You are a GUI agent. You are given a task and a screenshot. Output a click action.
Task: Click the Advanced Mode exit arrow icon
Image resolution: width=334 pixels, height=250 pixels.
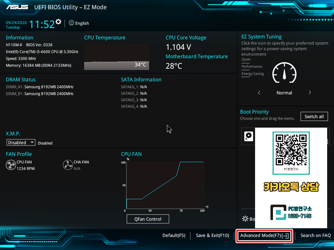tap(285, 236)
